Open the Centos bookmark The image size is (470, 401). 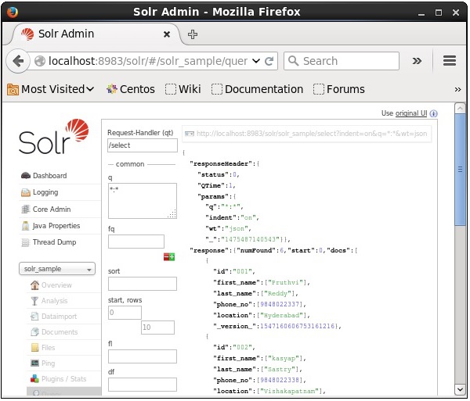pyautogui.click(x=131, y=89)
